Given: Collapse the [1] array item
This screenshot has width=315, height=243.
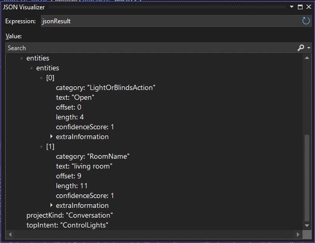Looking at the screenshot, I should click(41, 147).
